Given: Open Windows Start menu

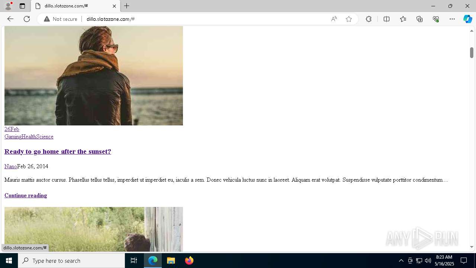Looking at the screenshot, I should [x=9, y=261].
